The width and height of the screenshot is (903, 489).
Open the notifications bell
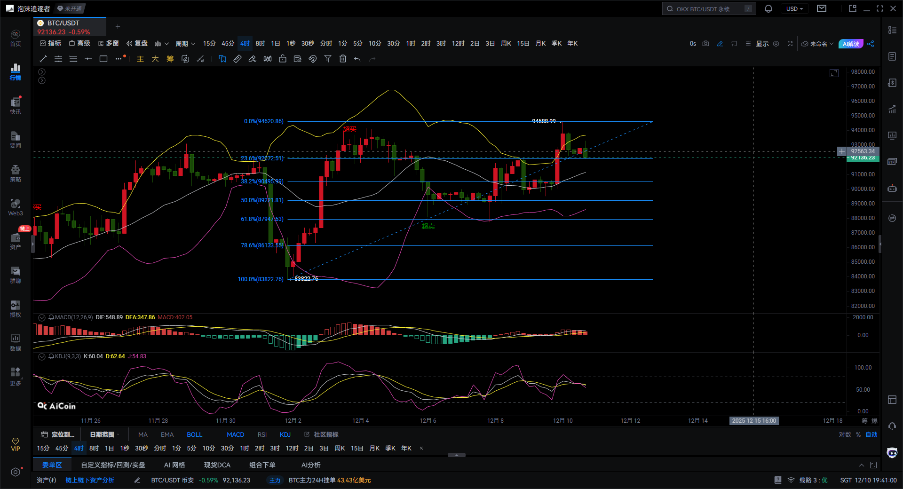pos(768,9)
